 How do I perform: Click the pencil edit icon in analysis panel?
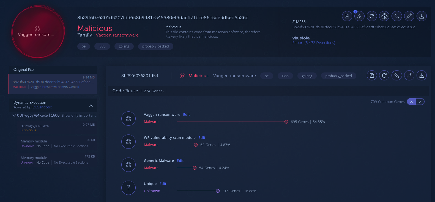click(x=396, y=75)
